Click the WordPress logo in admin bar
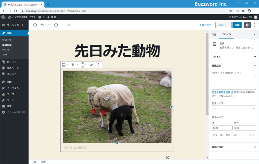The height and width of the screenshot is (164, 259). pyautogui.click(x=3, y=17)
